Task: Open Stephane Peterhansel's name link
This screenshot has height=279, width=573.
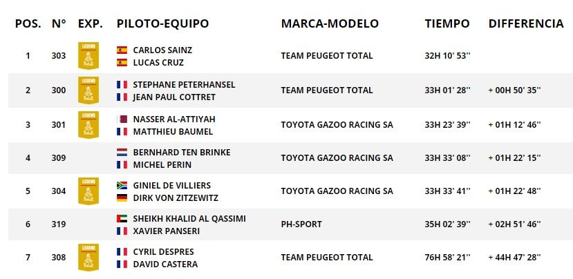Action: pyautogui.click(x=184, y=85)
